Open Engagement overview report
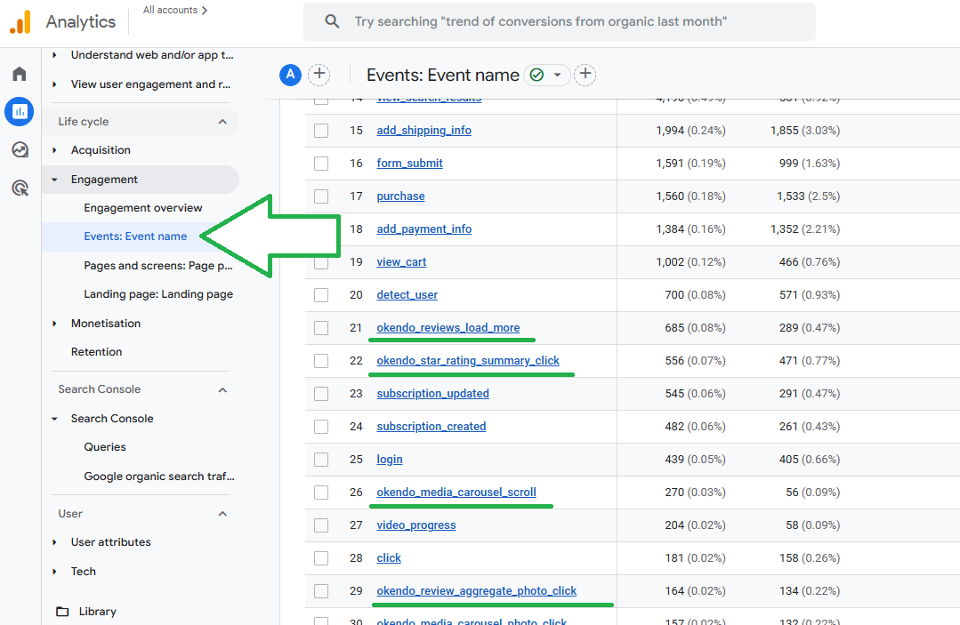960x625 pixels. click(142, 208)
